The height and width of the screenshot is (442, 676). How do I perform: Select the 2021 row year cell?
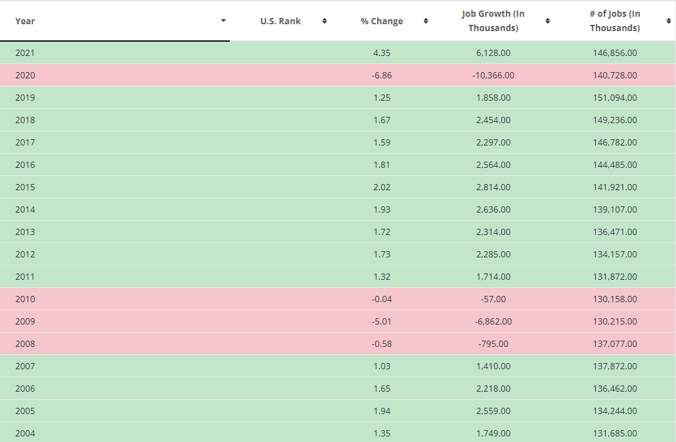(25, 53)
